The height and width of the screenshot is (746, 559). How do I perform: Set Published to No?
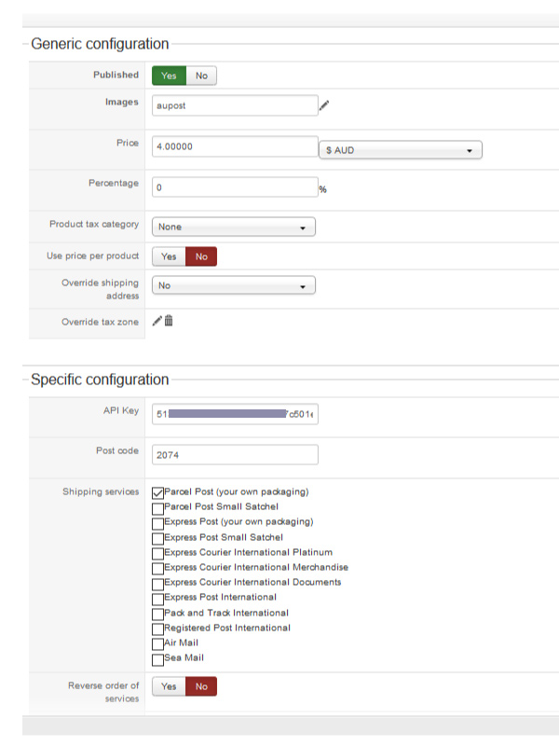(x=201, y=76)
